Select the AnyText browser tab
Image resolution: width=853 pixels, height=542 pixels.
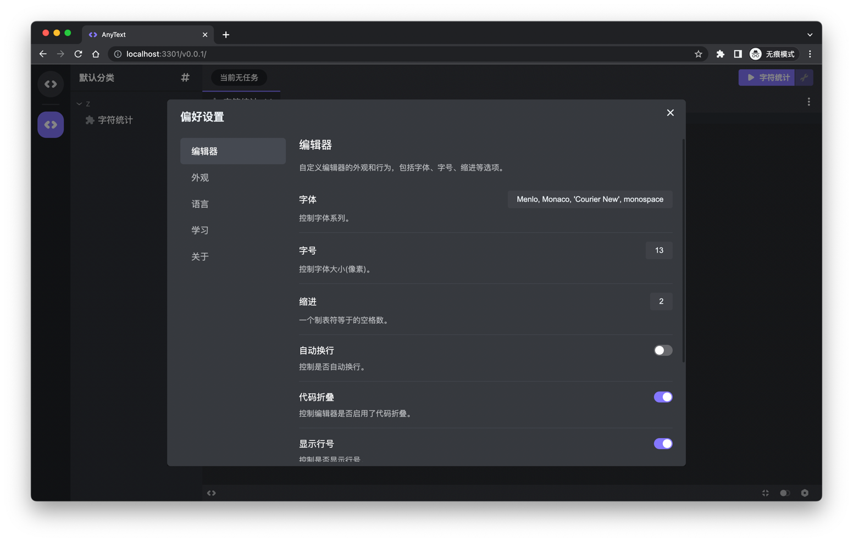pyautogui.click(x=147, y=35)
